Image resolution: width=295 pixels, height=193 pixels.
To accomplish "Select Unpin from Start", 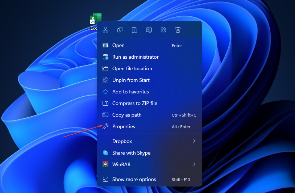I will pyautogui.click(x=149, y=80).
